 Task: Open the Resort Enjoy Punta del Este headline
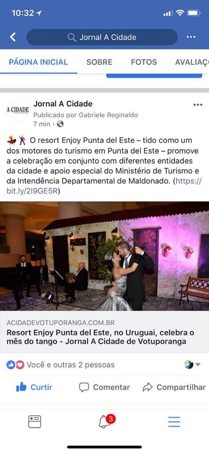click(100, 337)
